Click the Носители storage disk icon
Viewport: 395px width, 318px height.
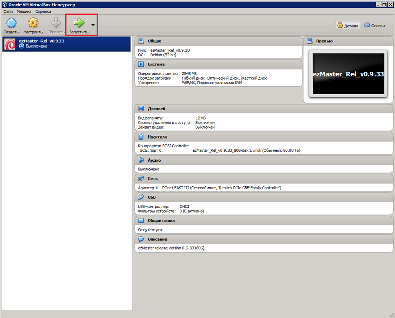pyautogui.click(x=141, y=137)
